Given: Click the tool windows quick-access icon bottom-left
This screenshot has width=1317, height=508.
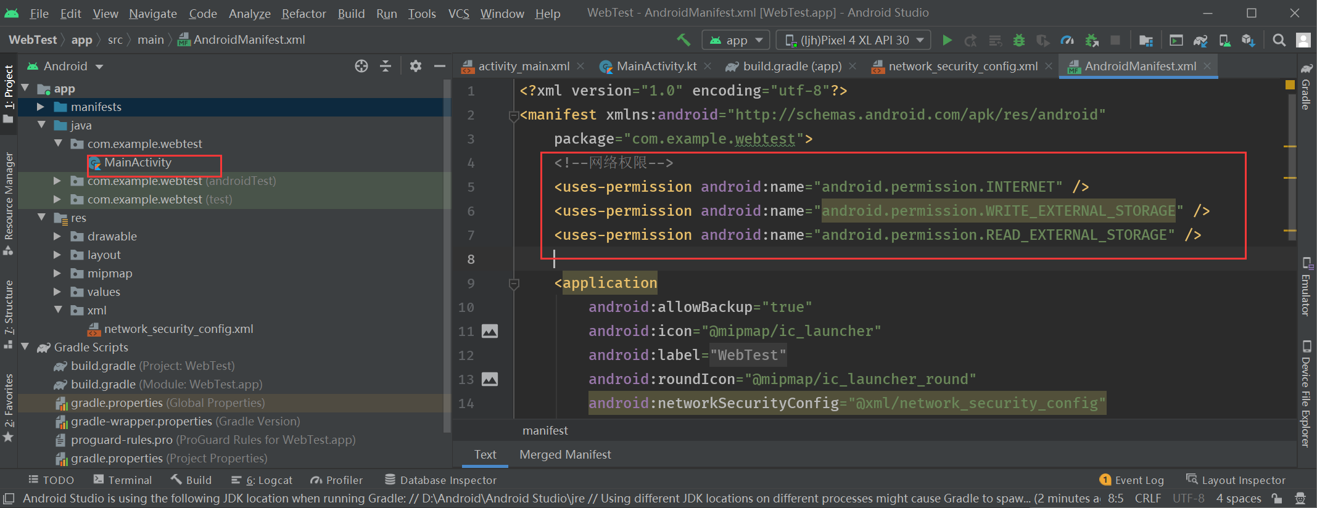Looking at the screenshot, I should pyautogui.click(x=9, y=498).
